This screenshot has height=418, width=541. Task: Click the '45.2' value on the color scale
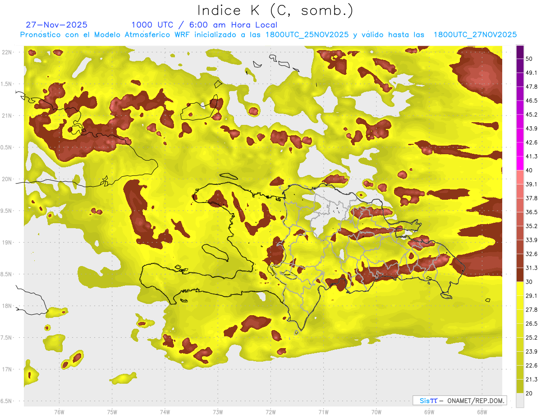coord(532,115)
